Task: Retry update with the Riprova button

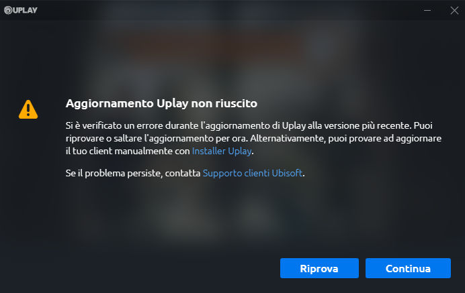Action: 319,268
